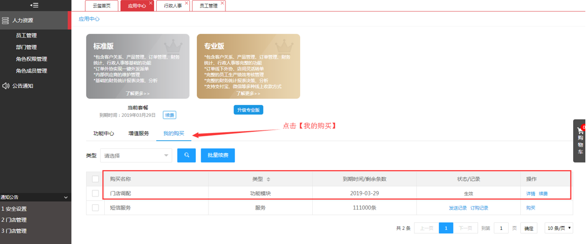Image resolution: width=588 pixels, height=244 pixels.
Task: Click the 人力资源 stack icon in the sidebar
Action: point(5,20)
